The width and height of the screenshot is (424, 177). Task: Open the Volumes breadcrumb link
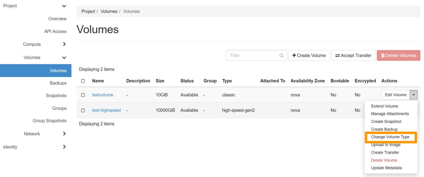109,11
